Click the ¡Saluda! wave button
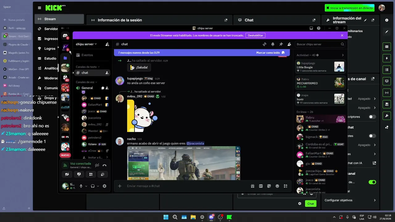395x222 pixels. click(139, 67)
